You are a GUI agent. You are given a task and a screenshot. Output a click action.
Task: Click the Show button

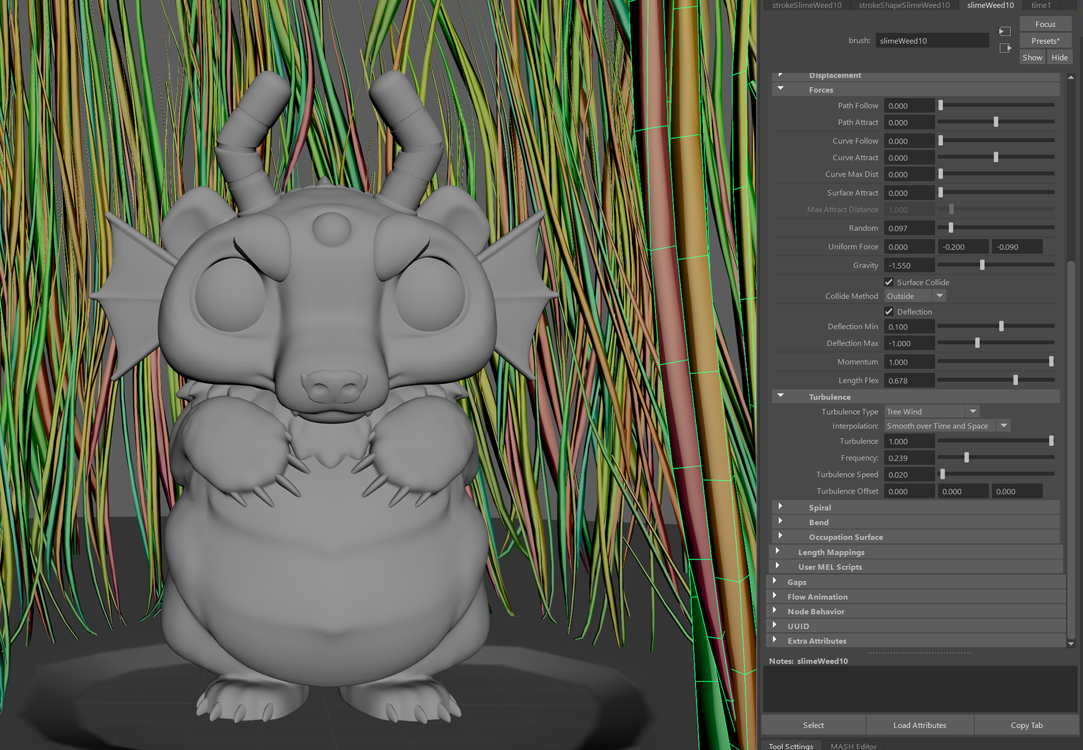[x=1032, y=58]
